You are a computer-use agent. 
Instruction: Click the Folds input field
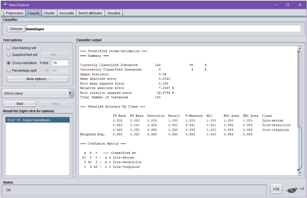[x=59, y=63]
